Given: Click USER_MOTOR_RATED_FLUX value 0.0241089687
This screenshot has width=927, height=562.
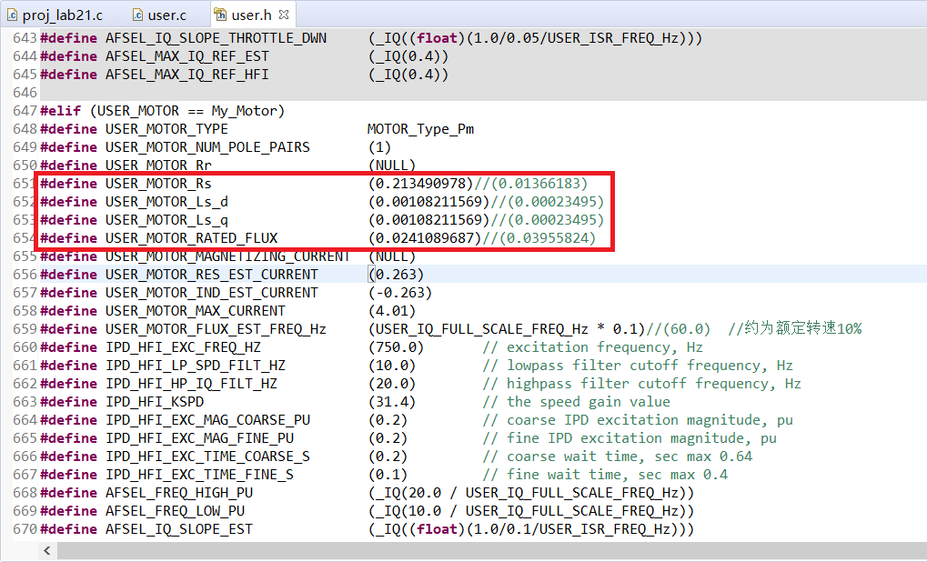Looking at the screenshot, I should pos(425,238).
